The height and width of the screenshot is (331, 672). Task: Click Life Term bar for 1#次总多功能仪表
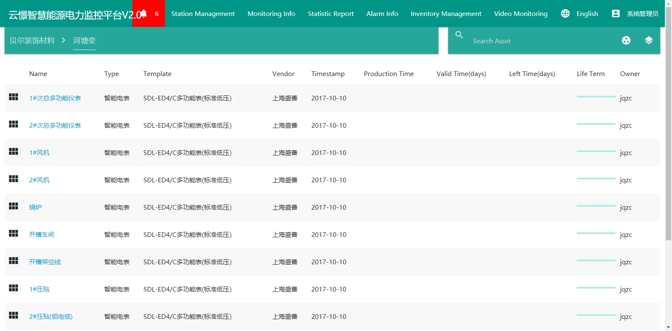(x=596, y=97)
